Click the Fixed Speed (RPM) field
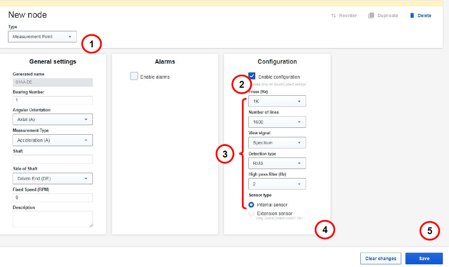Screen dimensions: 449x267 pyautogui.click(x=53, y=198)
